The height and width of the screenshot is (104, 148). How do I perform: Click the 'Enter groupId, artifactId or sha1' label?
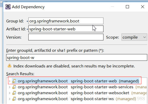coord(55,51)
